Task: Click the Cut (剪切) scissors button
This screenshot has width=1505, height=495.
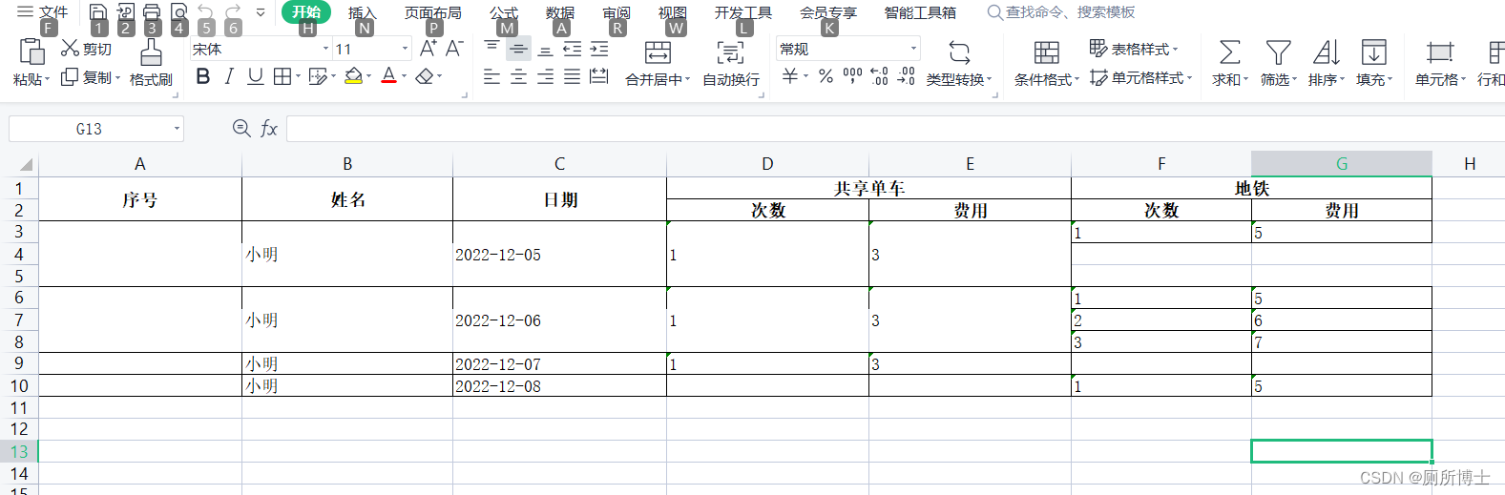Action: tap(86, 49)
